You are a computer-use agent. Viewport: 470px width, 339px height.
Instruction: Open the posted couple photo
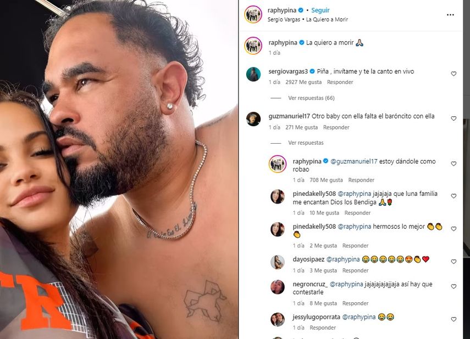point(119,169)
